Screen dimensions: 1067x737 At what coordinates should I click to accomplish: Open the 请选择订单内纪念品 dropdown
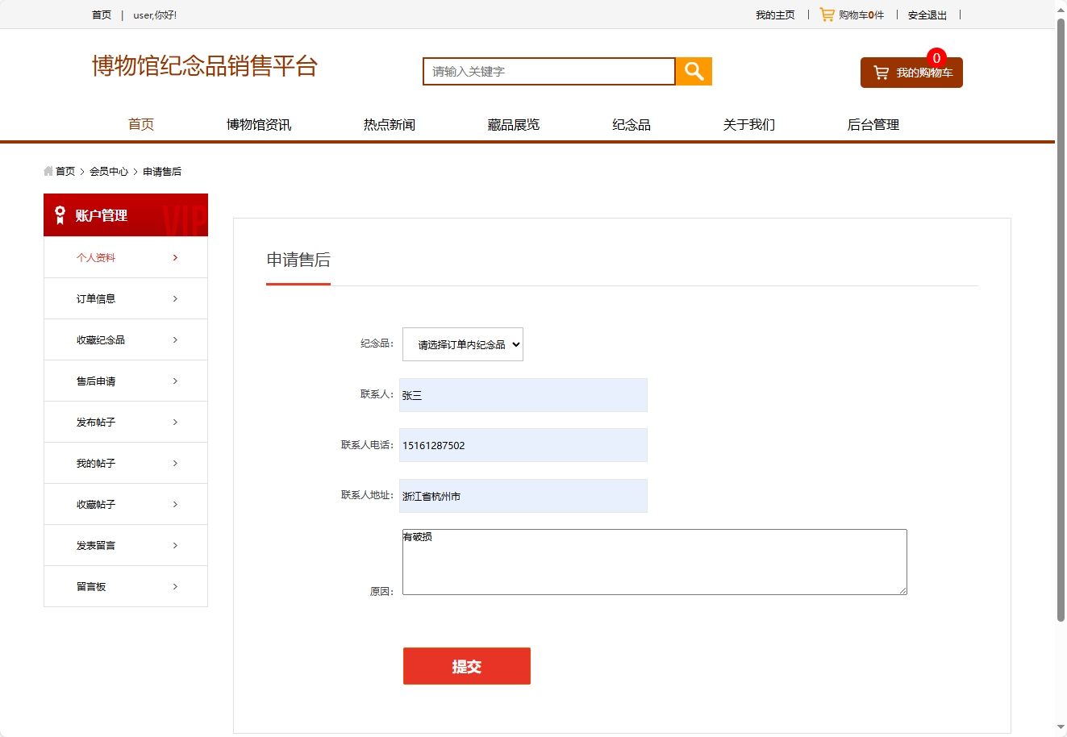(x=462, y=344)
